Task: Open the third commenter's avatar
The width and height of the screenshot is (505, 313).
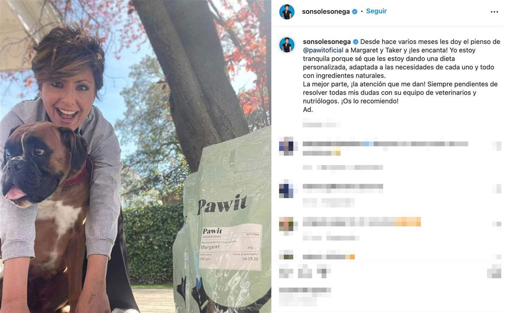Action: (x=286, y=224)
